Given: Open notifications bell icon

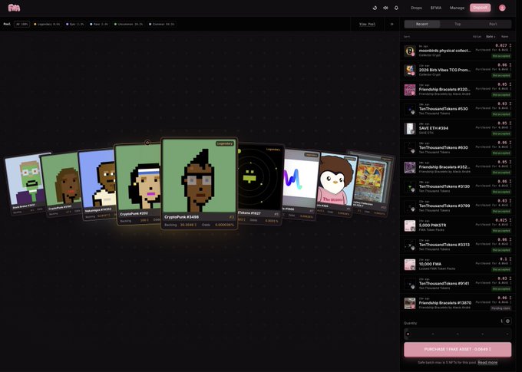Looking at the screenshot, I should click(x=396, y=8).
